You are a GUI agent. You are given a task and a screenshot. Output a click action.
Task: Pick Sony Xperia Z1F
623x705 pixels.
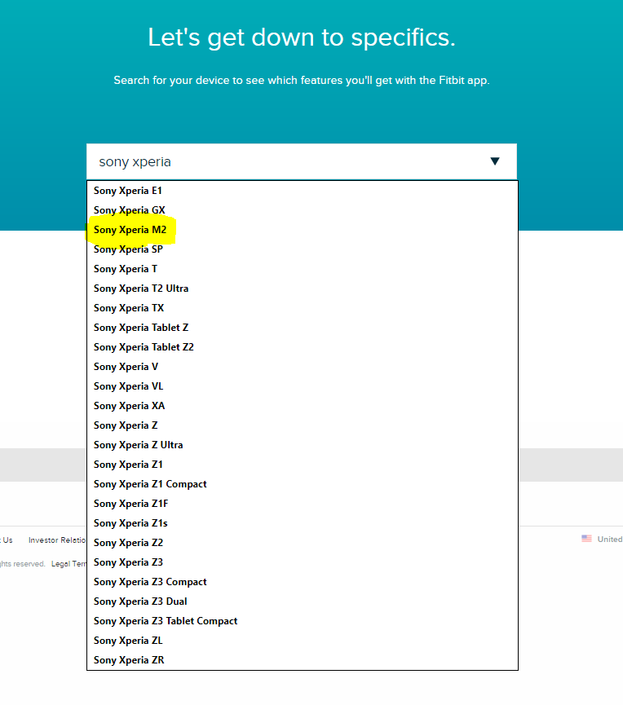point(303,504)
